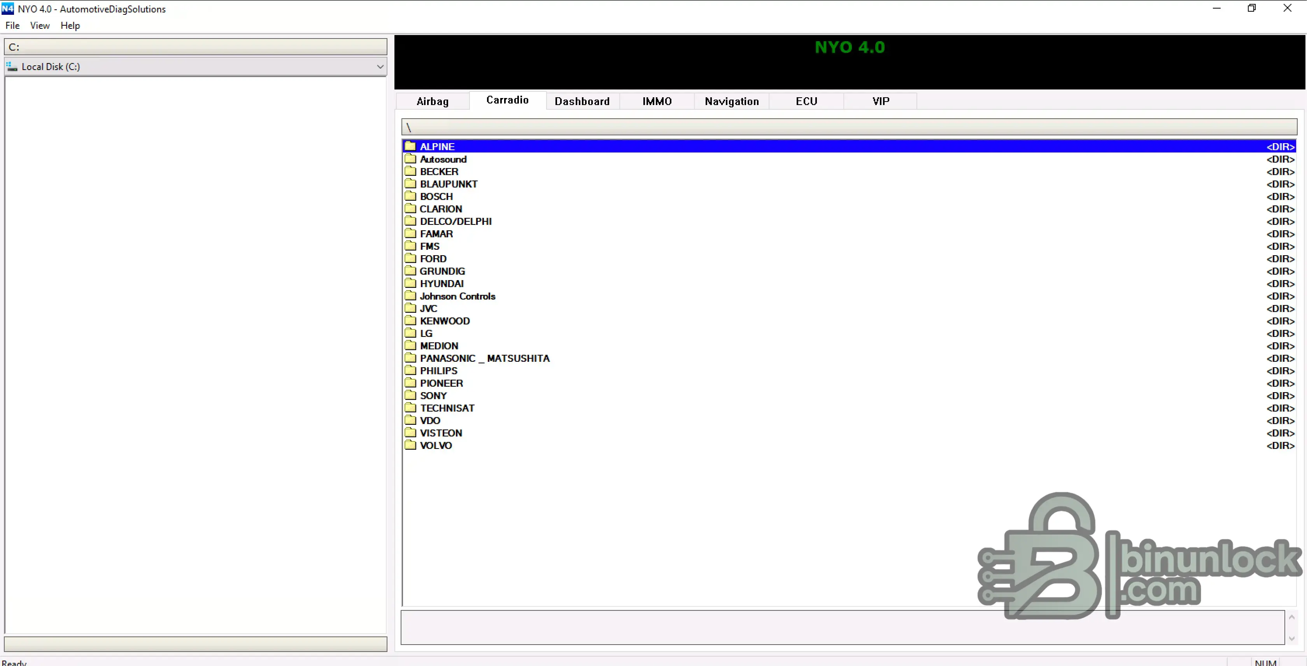Select the Johnson Controls row name
The width and height of the screenshot is (1307, 666).
(457, 296)
